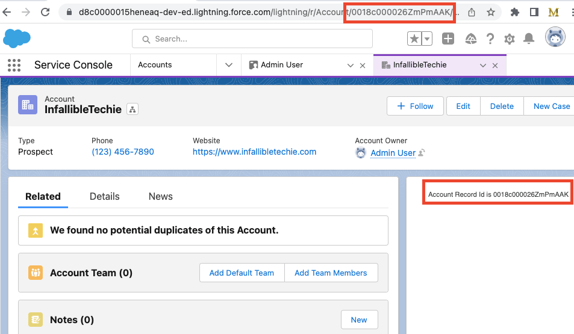Click the Delete button

[x=502, y=106]
